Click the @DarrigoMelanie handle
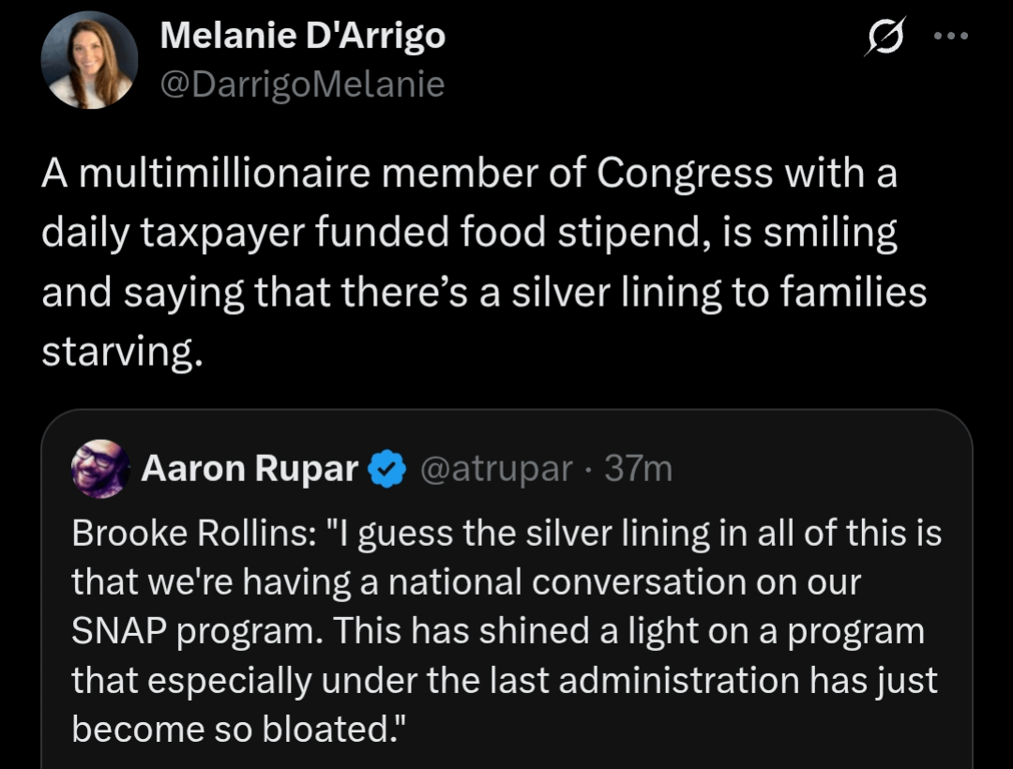 (302, 85)
